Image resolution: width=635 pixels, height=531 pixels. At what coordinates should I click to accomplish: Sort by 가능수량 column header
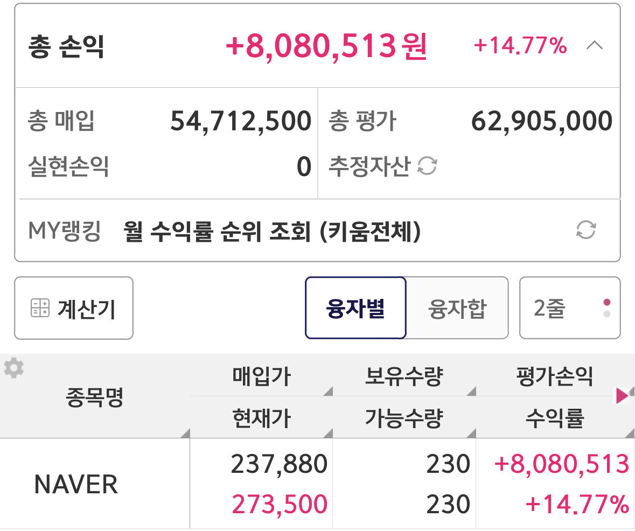404,417
